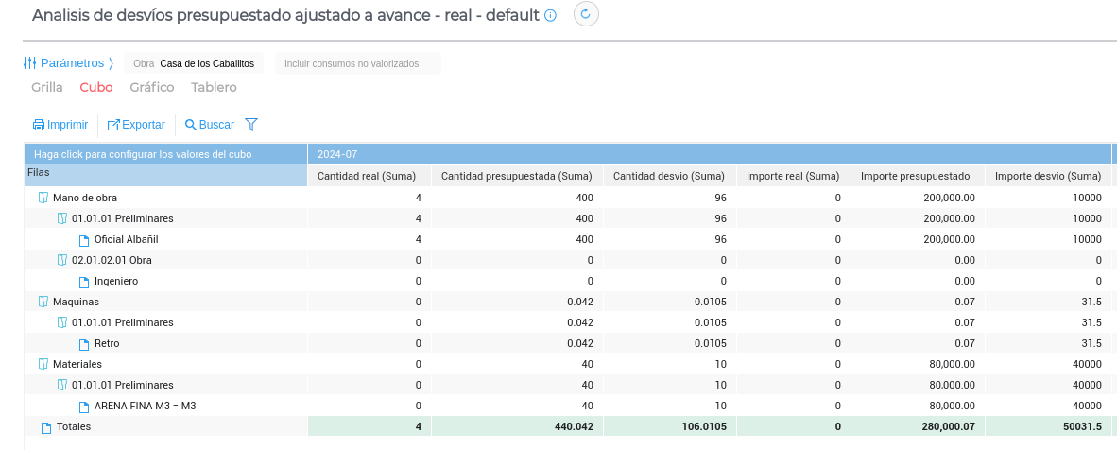Screen dimensions: 1117x450
Task: Open the Gráfico tab
Action: (x=151, y=87)
